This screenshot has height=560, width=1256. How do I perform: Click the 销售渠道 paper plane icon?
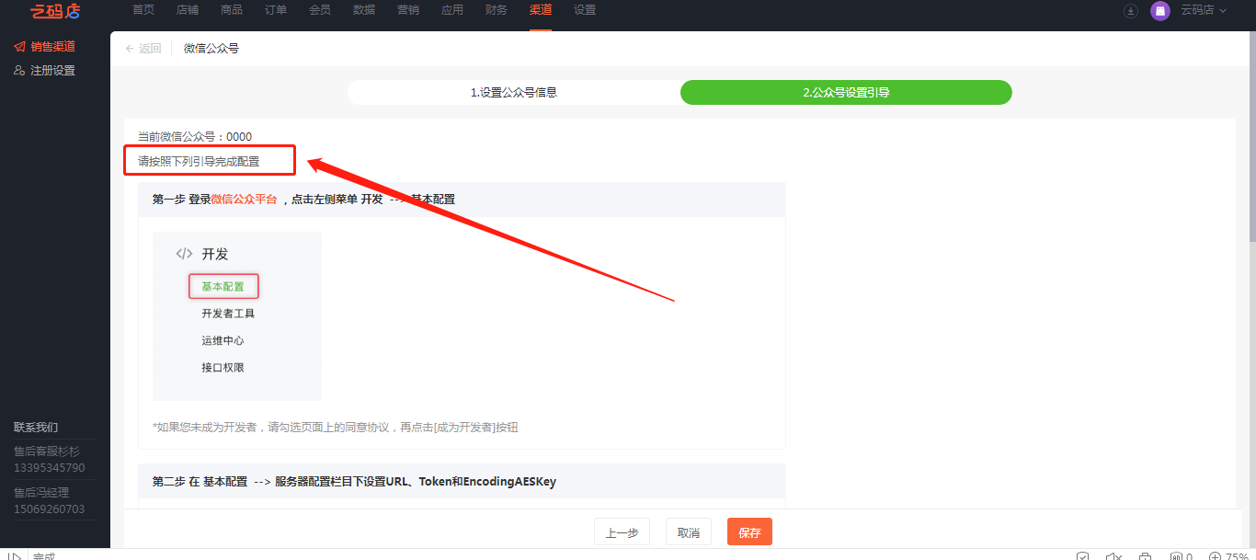pyautogui.click(x=19, y=46)
